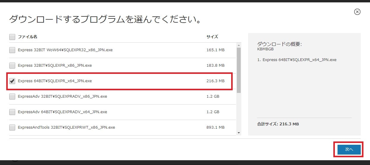The height and width of the screenshot is (165, 370).
Task: Click the file name ExpressAdv 64BIT¥SQLEXPRADV_x64_JPN.exe
Action: [62, 112]
